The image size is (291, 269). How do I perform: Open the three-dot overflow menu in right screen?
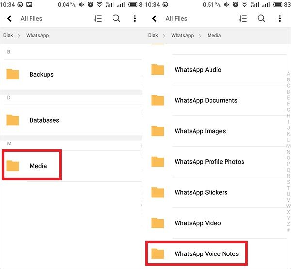coord(280,18)
